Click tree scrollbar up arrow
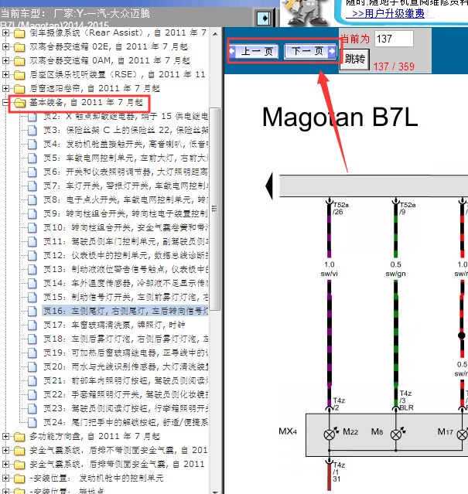468x494 pixels. pyautogui.click(x=215, y=34)
